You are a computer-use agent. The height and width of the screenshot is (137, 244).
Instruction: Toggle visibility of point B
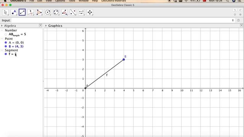point(6,46)
